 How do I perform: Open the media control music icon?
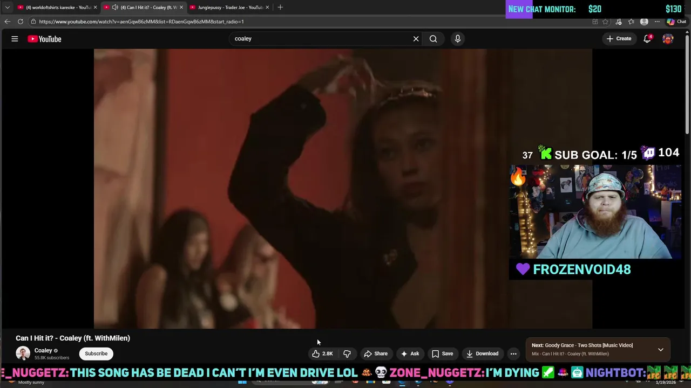click(619, 22)
